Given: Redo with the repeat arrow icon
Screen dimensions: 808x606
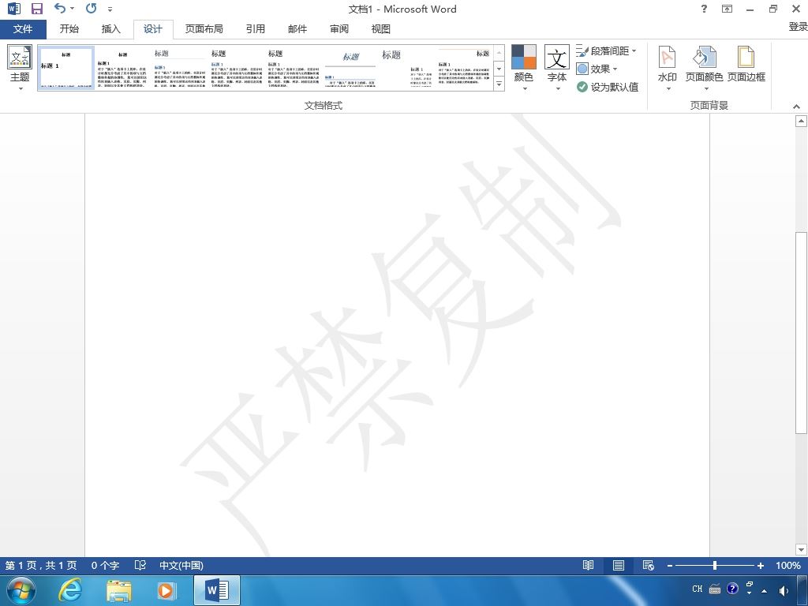Looking at the screenshot, I should (92, 8).
